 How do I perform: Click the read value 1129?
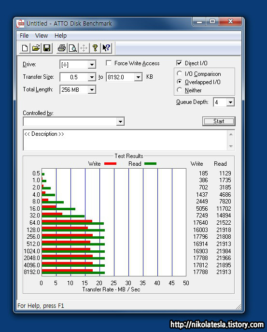point(225,173)
